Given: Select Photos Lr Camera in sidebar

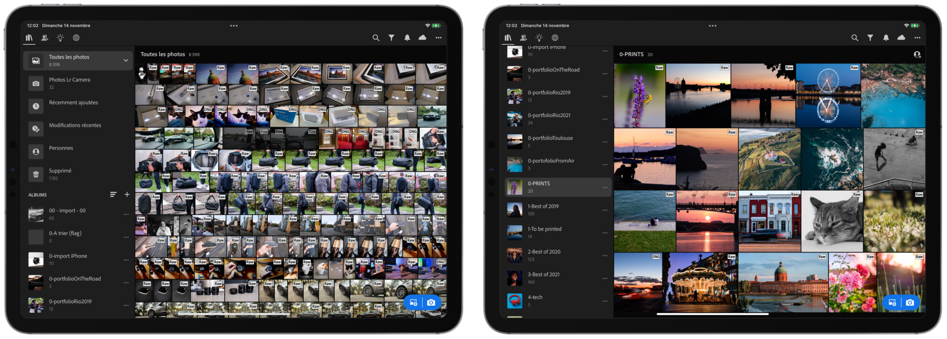Looking at the screenshot, I should coord(78,83).
